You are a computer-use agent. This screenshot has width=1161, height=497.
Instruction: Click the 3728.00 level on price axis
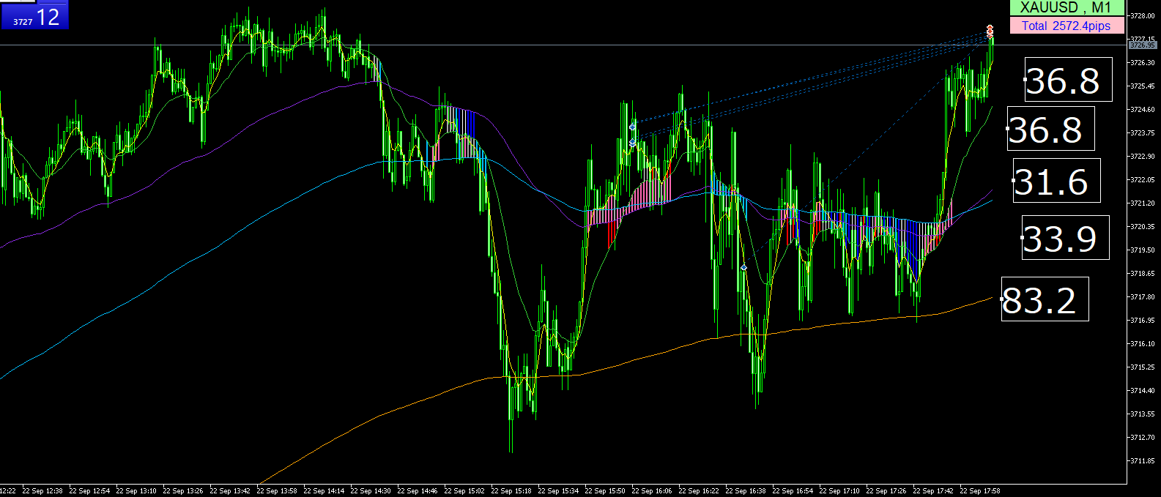click(x=1143, y=15)
